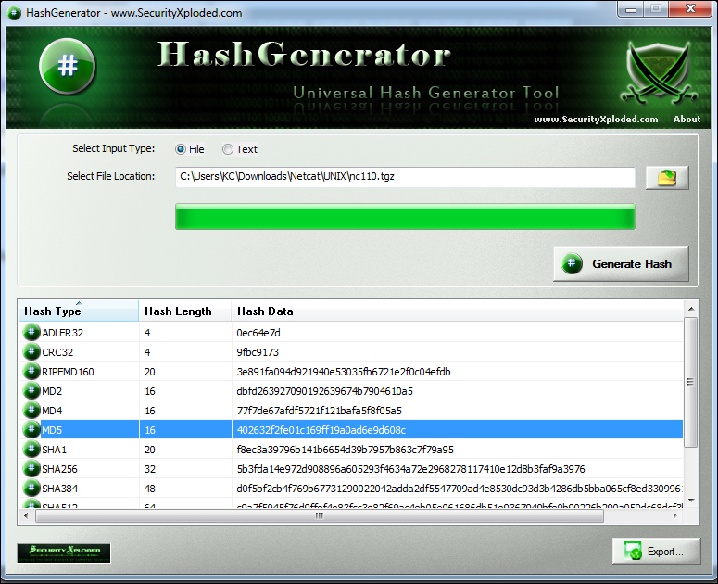Click the crossed swords shield emblem
The image size is (718, 584).
[659, 72]
